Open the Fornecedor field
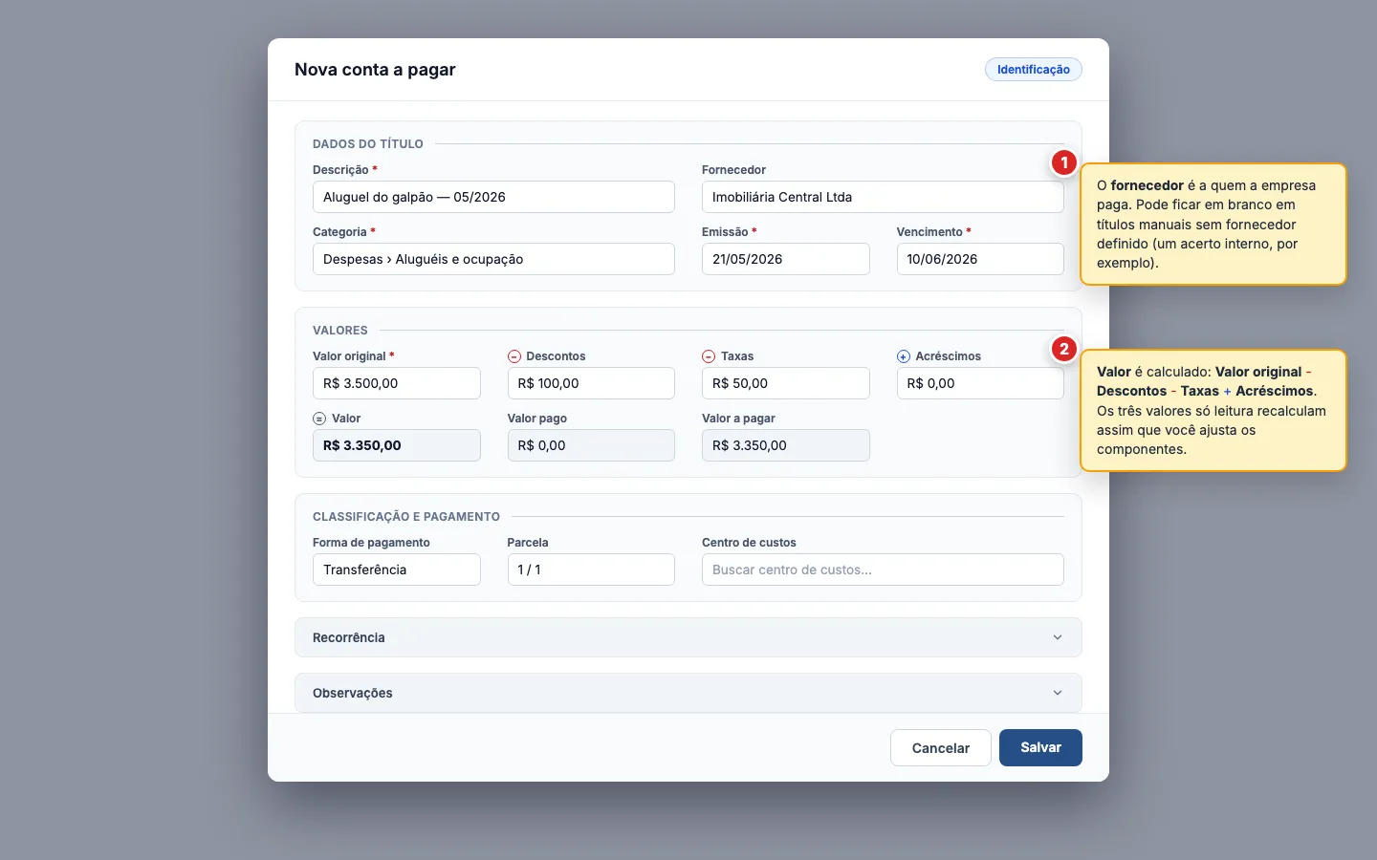The image size is (1377, 860). point(883,197)
